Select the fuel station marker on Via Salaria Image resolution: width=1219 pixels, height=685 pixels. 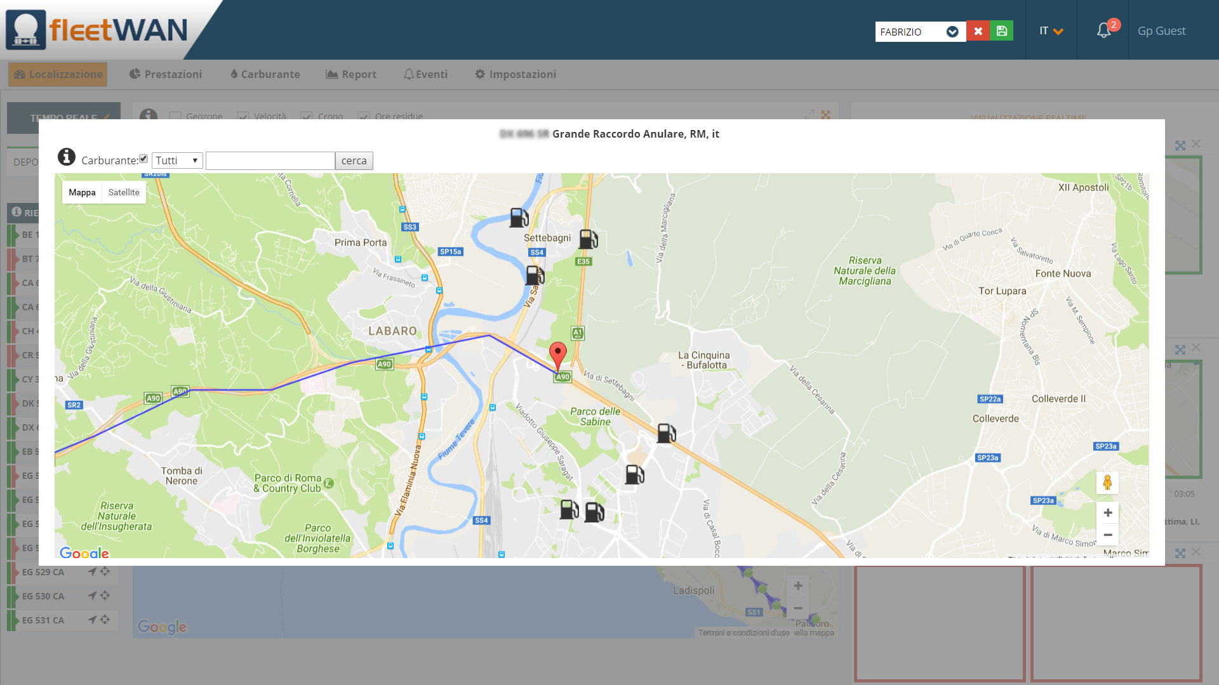[x=535, y=275]
